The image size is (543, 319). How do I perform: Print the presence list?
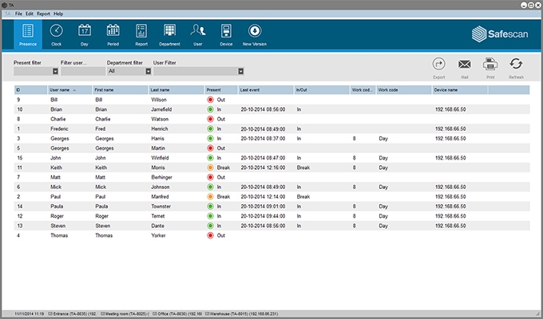pyautogui.click(x=490, y=66)
